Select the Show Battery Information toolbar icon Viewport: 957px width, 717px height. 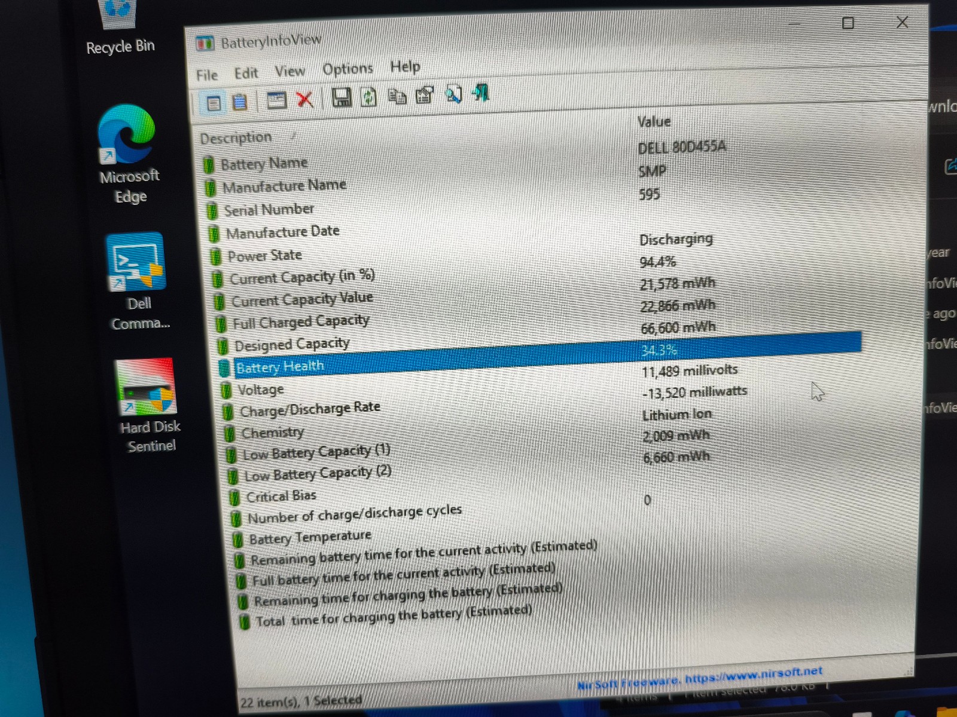click(214, 103)
